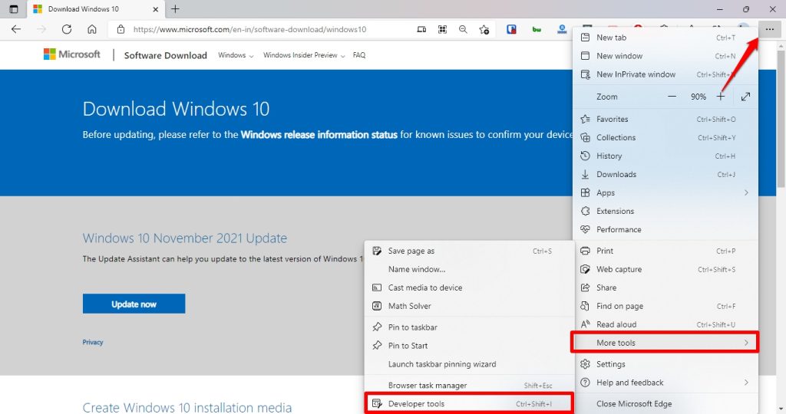Screen dimensions: 786x414
Task: Click the zoom in plus button in menu
Action: [720, 97]
